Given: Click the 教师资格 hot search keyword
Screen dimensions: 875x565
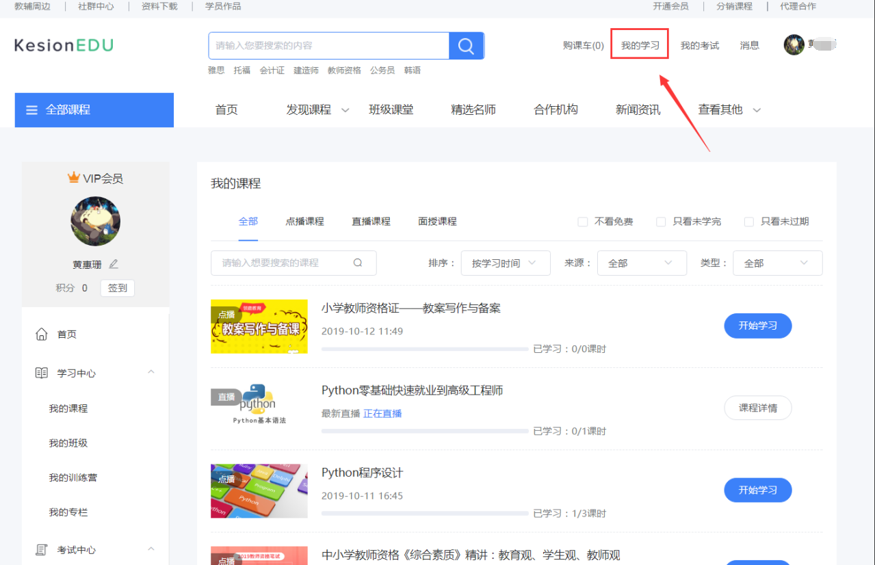Looking at the screenshot, I should 344,70.
